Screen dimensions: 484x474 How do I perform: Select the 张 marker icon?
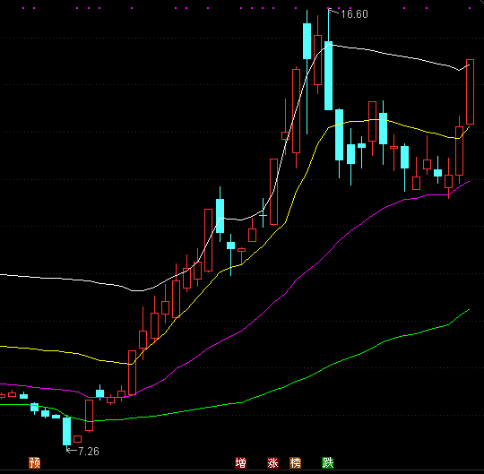[x=272, y=463]
